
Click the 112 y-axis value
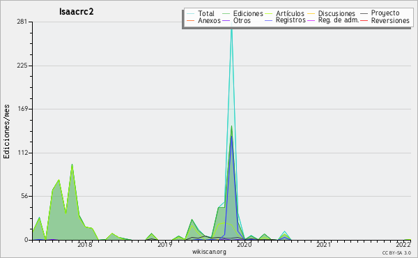coord(22,153)
